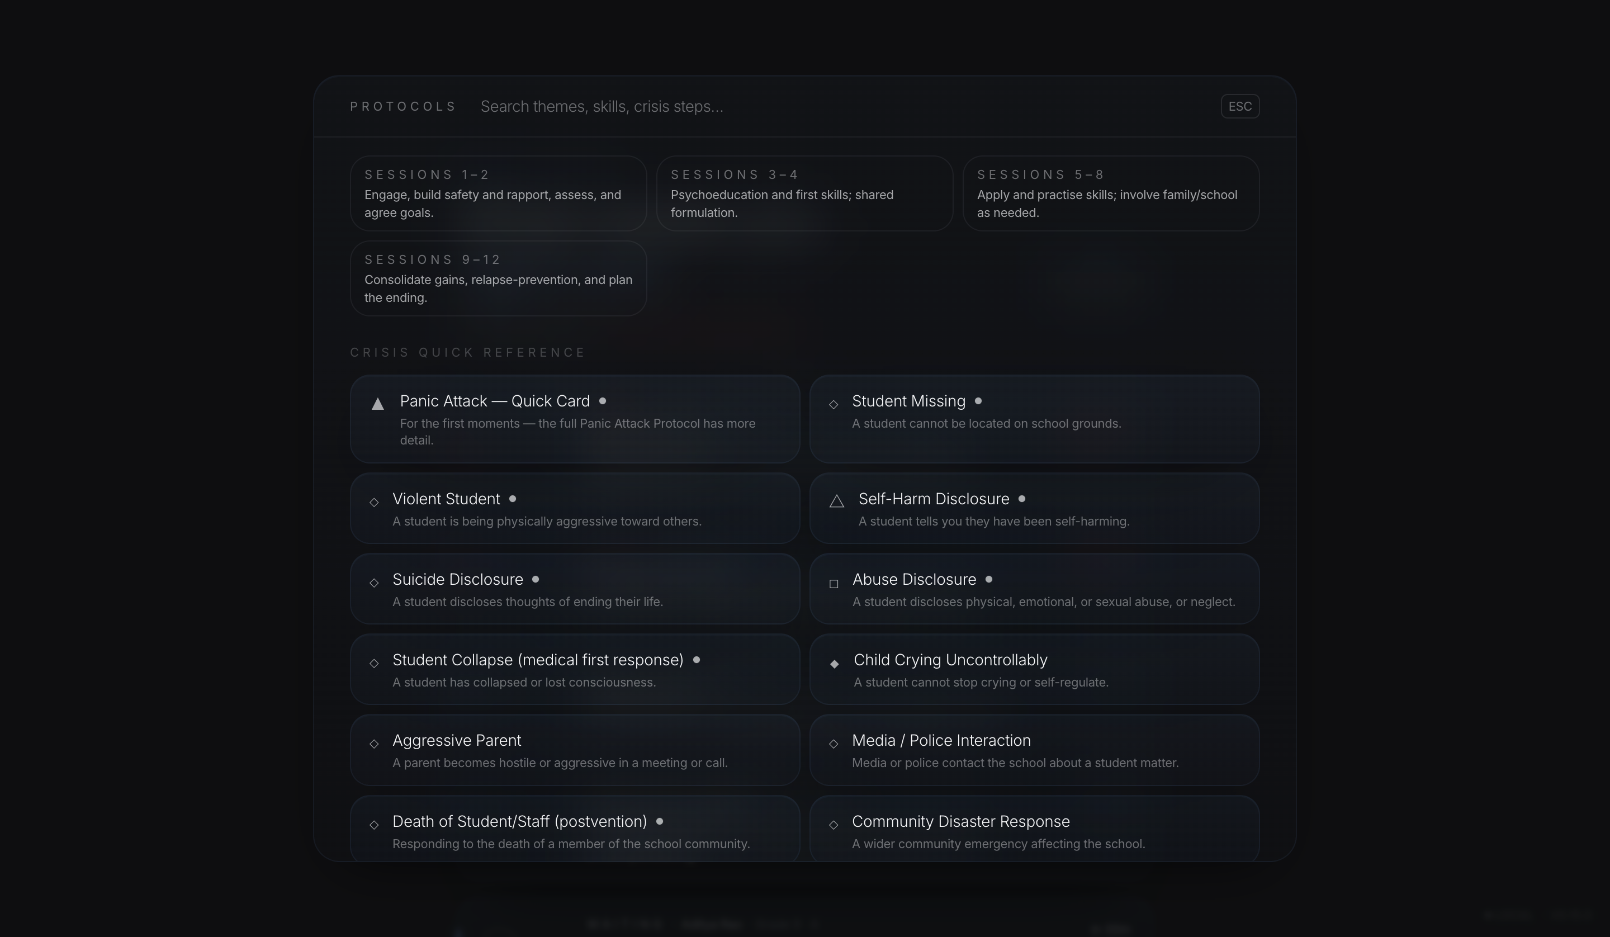Image resolution: width=1610 pixels, height=937 pixels.
Task: Close the palette with the ESC button
Action: pos(1239,106)
